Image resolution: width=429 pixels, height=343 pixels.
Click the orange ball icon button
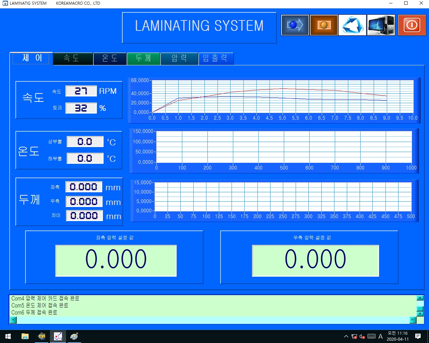click(x=323, y=25)
